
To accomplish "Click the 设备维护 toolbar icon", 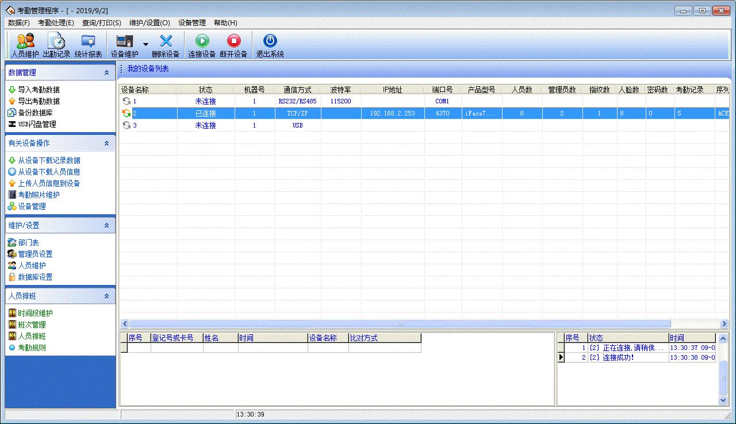I will pos(125,44).
